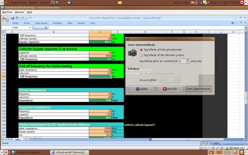Screen dimensions: 248x155
Task: Expand the formula bar with double chevron
Action: click(246, 28)
